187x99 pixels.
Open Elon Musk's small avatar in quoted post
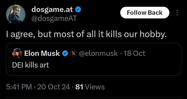(x=17, y=53)
